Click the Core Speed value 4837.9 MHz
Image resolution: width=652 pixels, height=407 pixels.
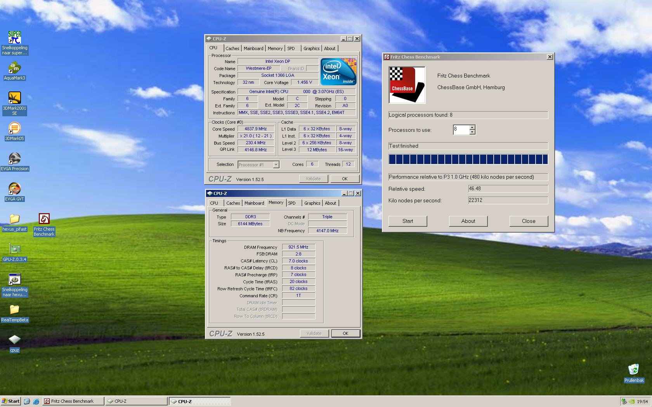coord(255,129)
